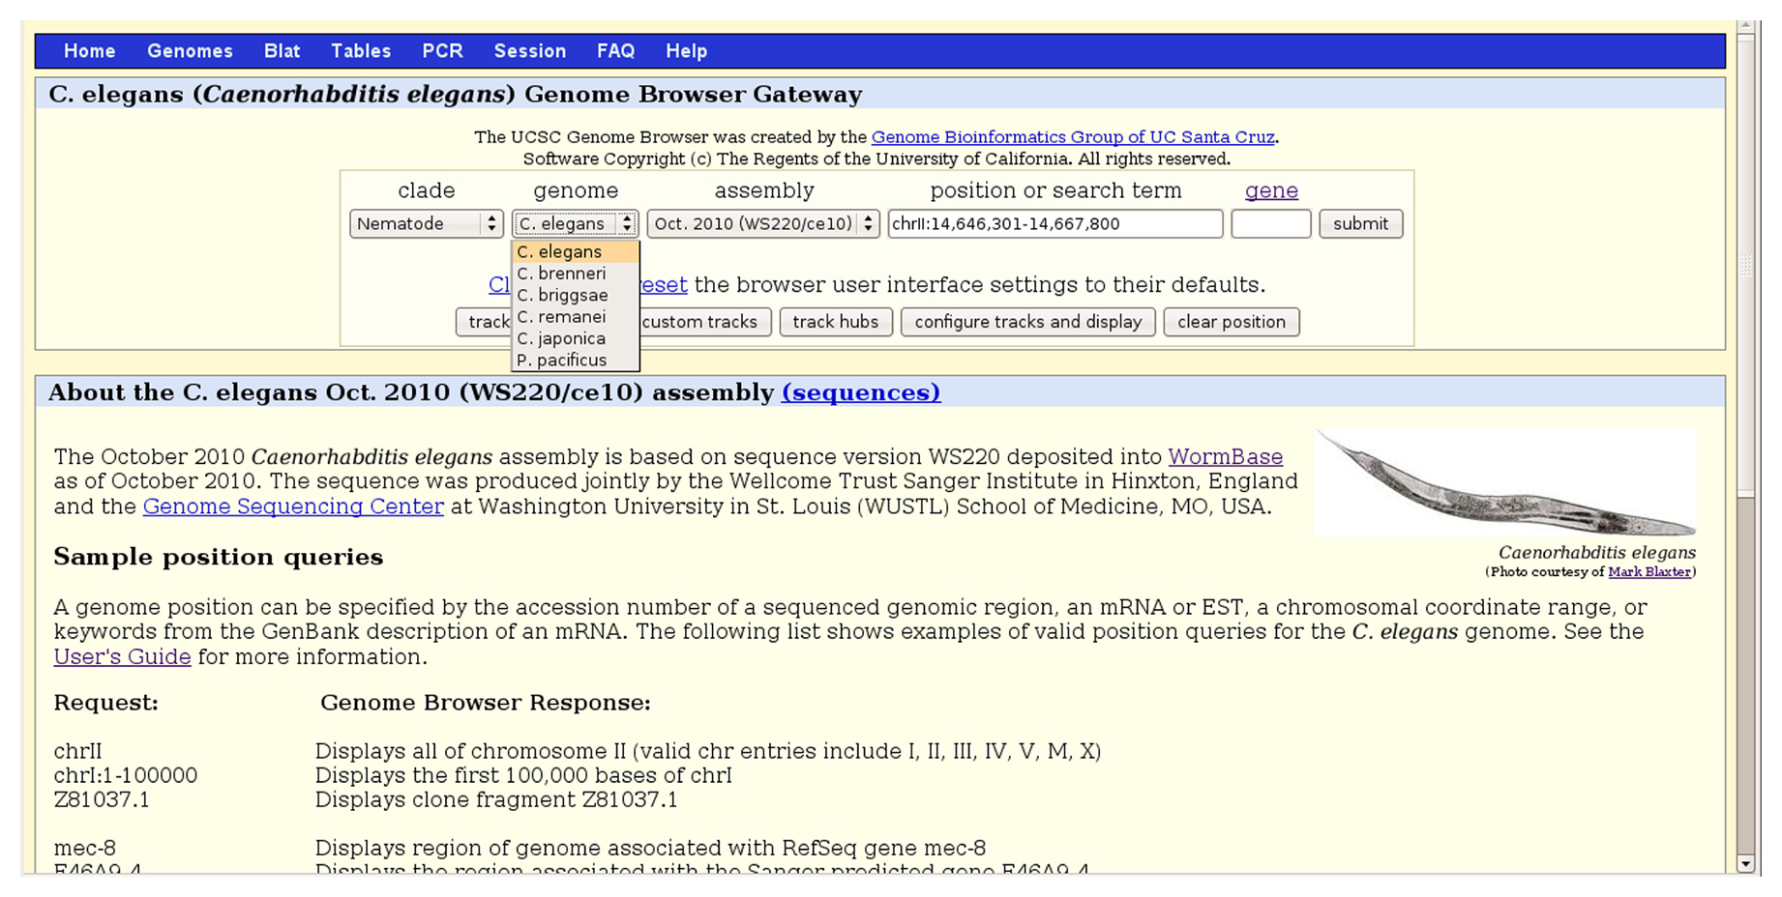Image resolution: width=1782 pixels, height=897 pixels.
Task: Click the track hubs button
Action: coord(836,322)
